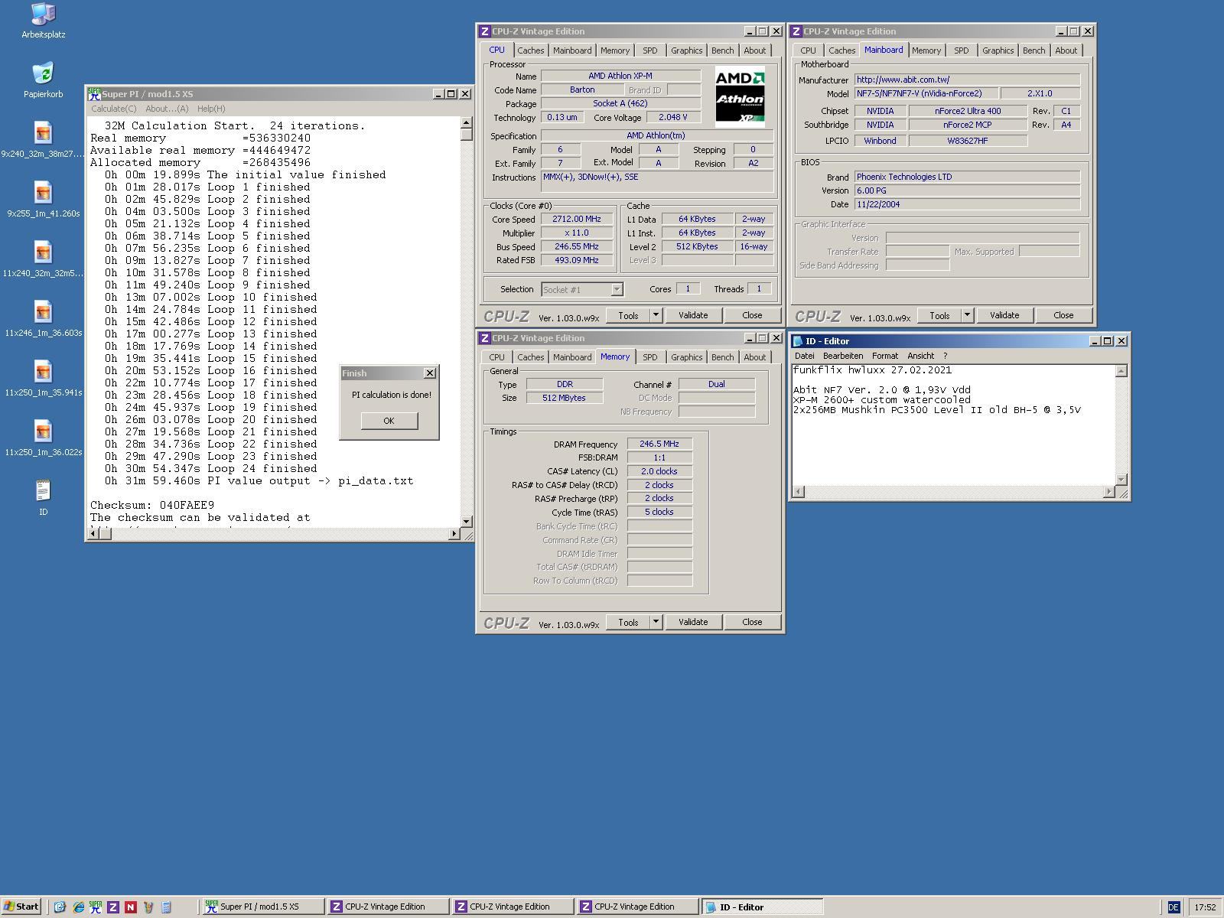Click the DE language indicator in tray
Screen dimensions: 1224x918
point(1174,907)
